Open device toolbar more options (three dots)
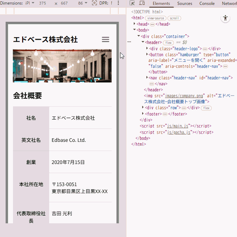This screenshot has width=237, height=237. tap(118, 3)
